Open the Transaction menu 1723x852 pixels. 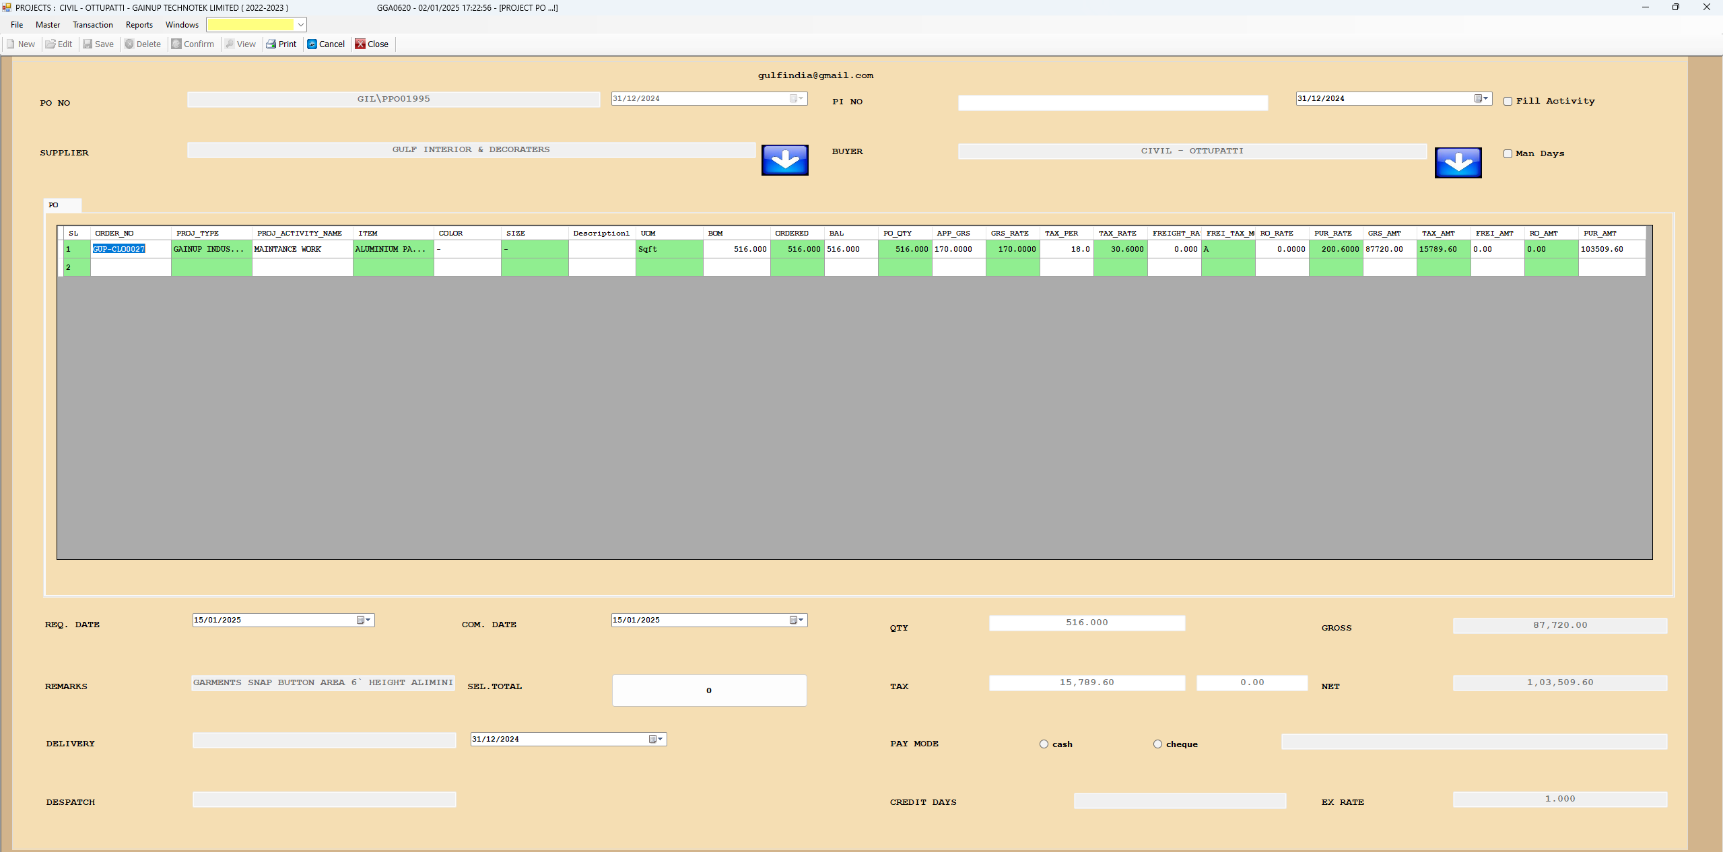pyautogui.click(x=93, y=25)
